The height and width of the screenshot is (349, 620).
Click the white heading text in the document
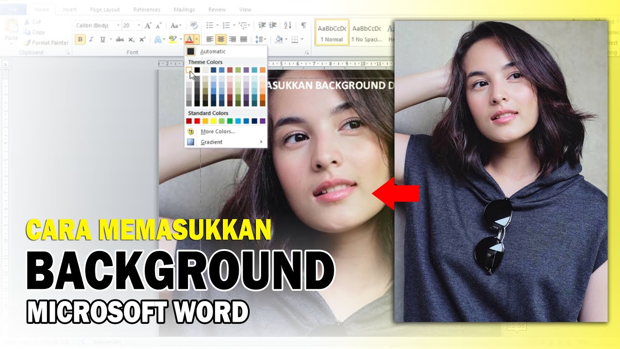(x=330, y=85)
